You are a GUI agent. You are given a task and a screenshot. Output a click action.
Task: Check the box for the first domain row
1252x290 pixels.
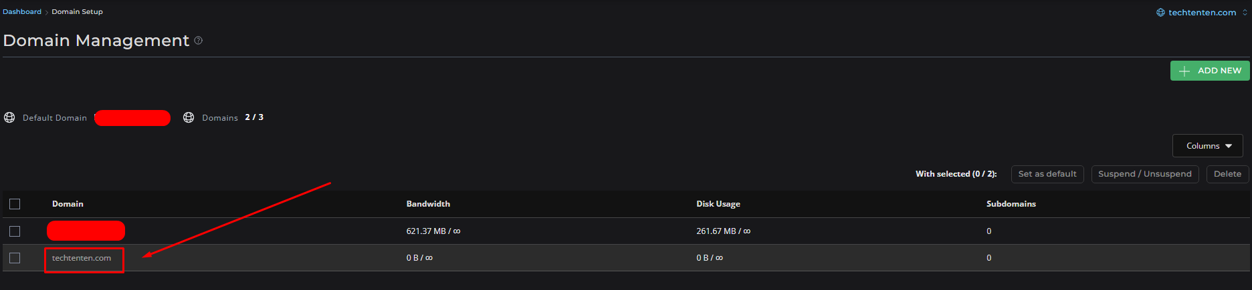[x=15, y=231]
